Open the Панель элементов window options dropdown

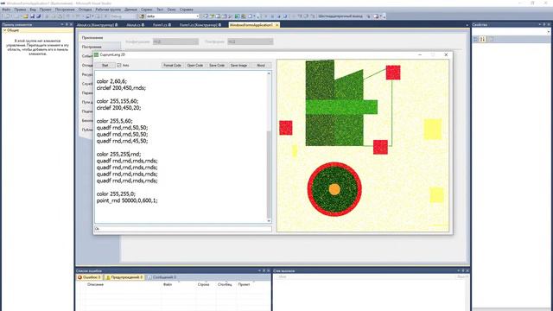(x=62, y=24)
